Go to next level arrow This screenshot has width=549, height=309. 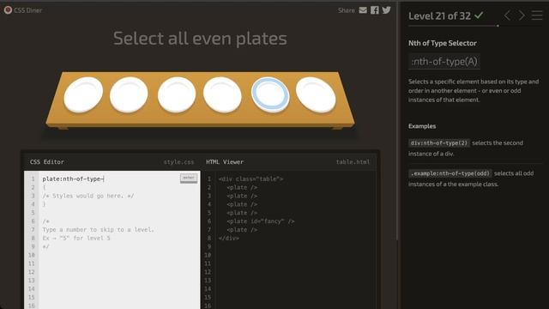(x=522, y=15)
